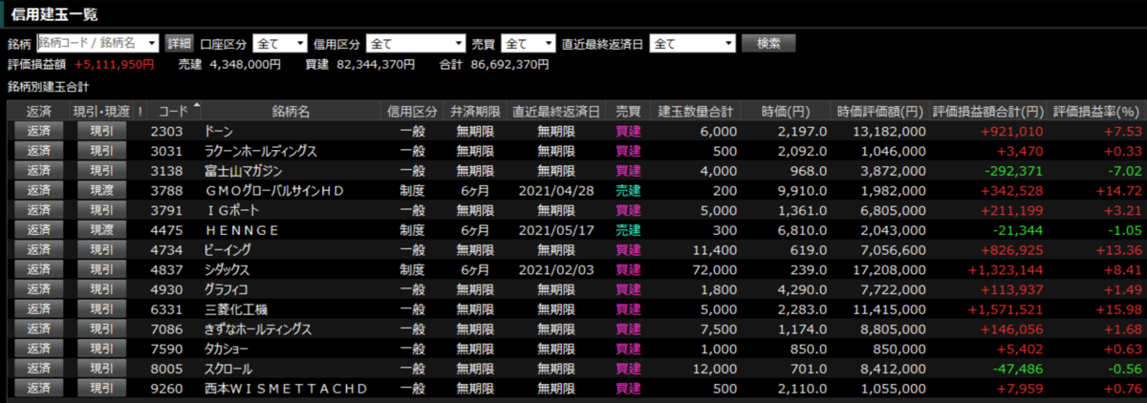Click 返済 button for IGポート row
Screen dimensions: 1147x403
pos(39,210)
